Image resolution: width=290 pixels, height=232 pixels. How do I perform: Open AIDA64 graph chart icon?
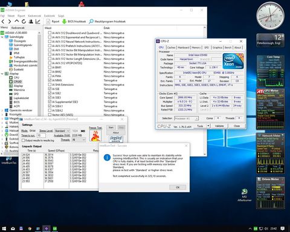coord(38,21)
